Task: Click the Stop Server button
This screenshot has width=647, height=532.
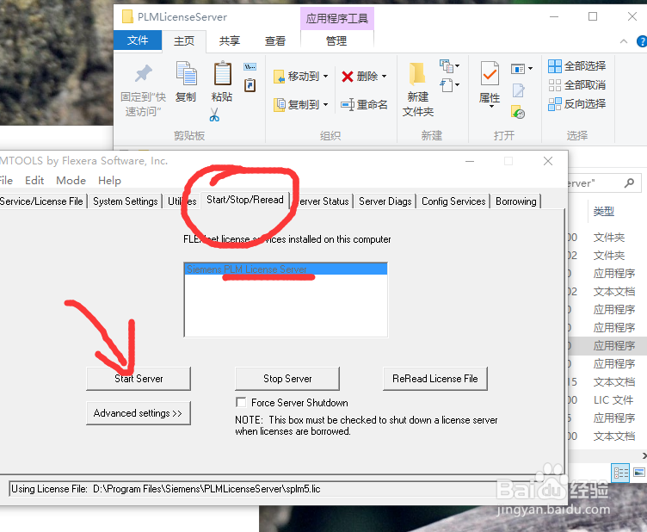Action: point(287,379)
